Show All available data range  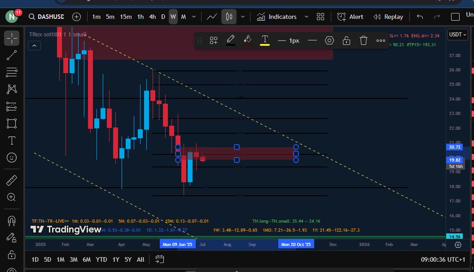pyautogui.click(x=140, y=259)
